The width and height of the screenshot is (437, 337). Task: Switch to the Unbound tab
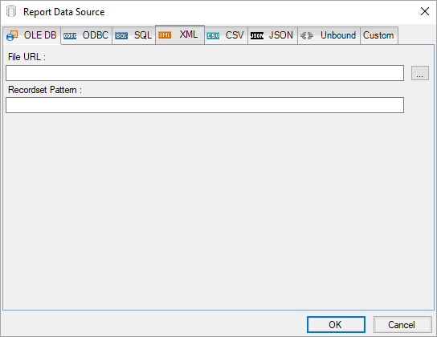point(329,35)
